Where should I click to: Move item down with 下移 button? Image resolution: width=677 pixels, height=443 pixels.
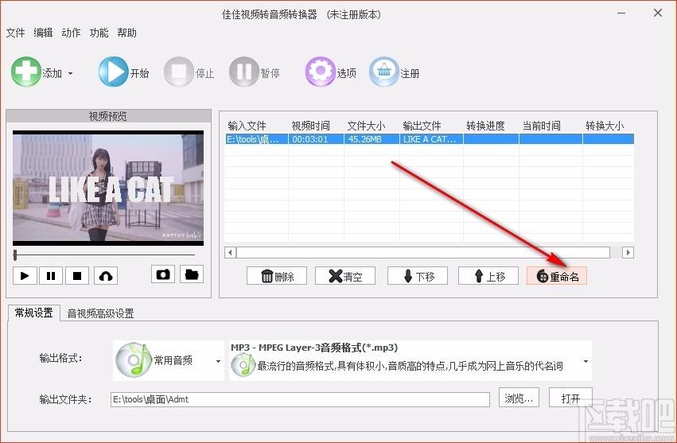pos(418,276)
